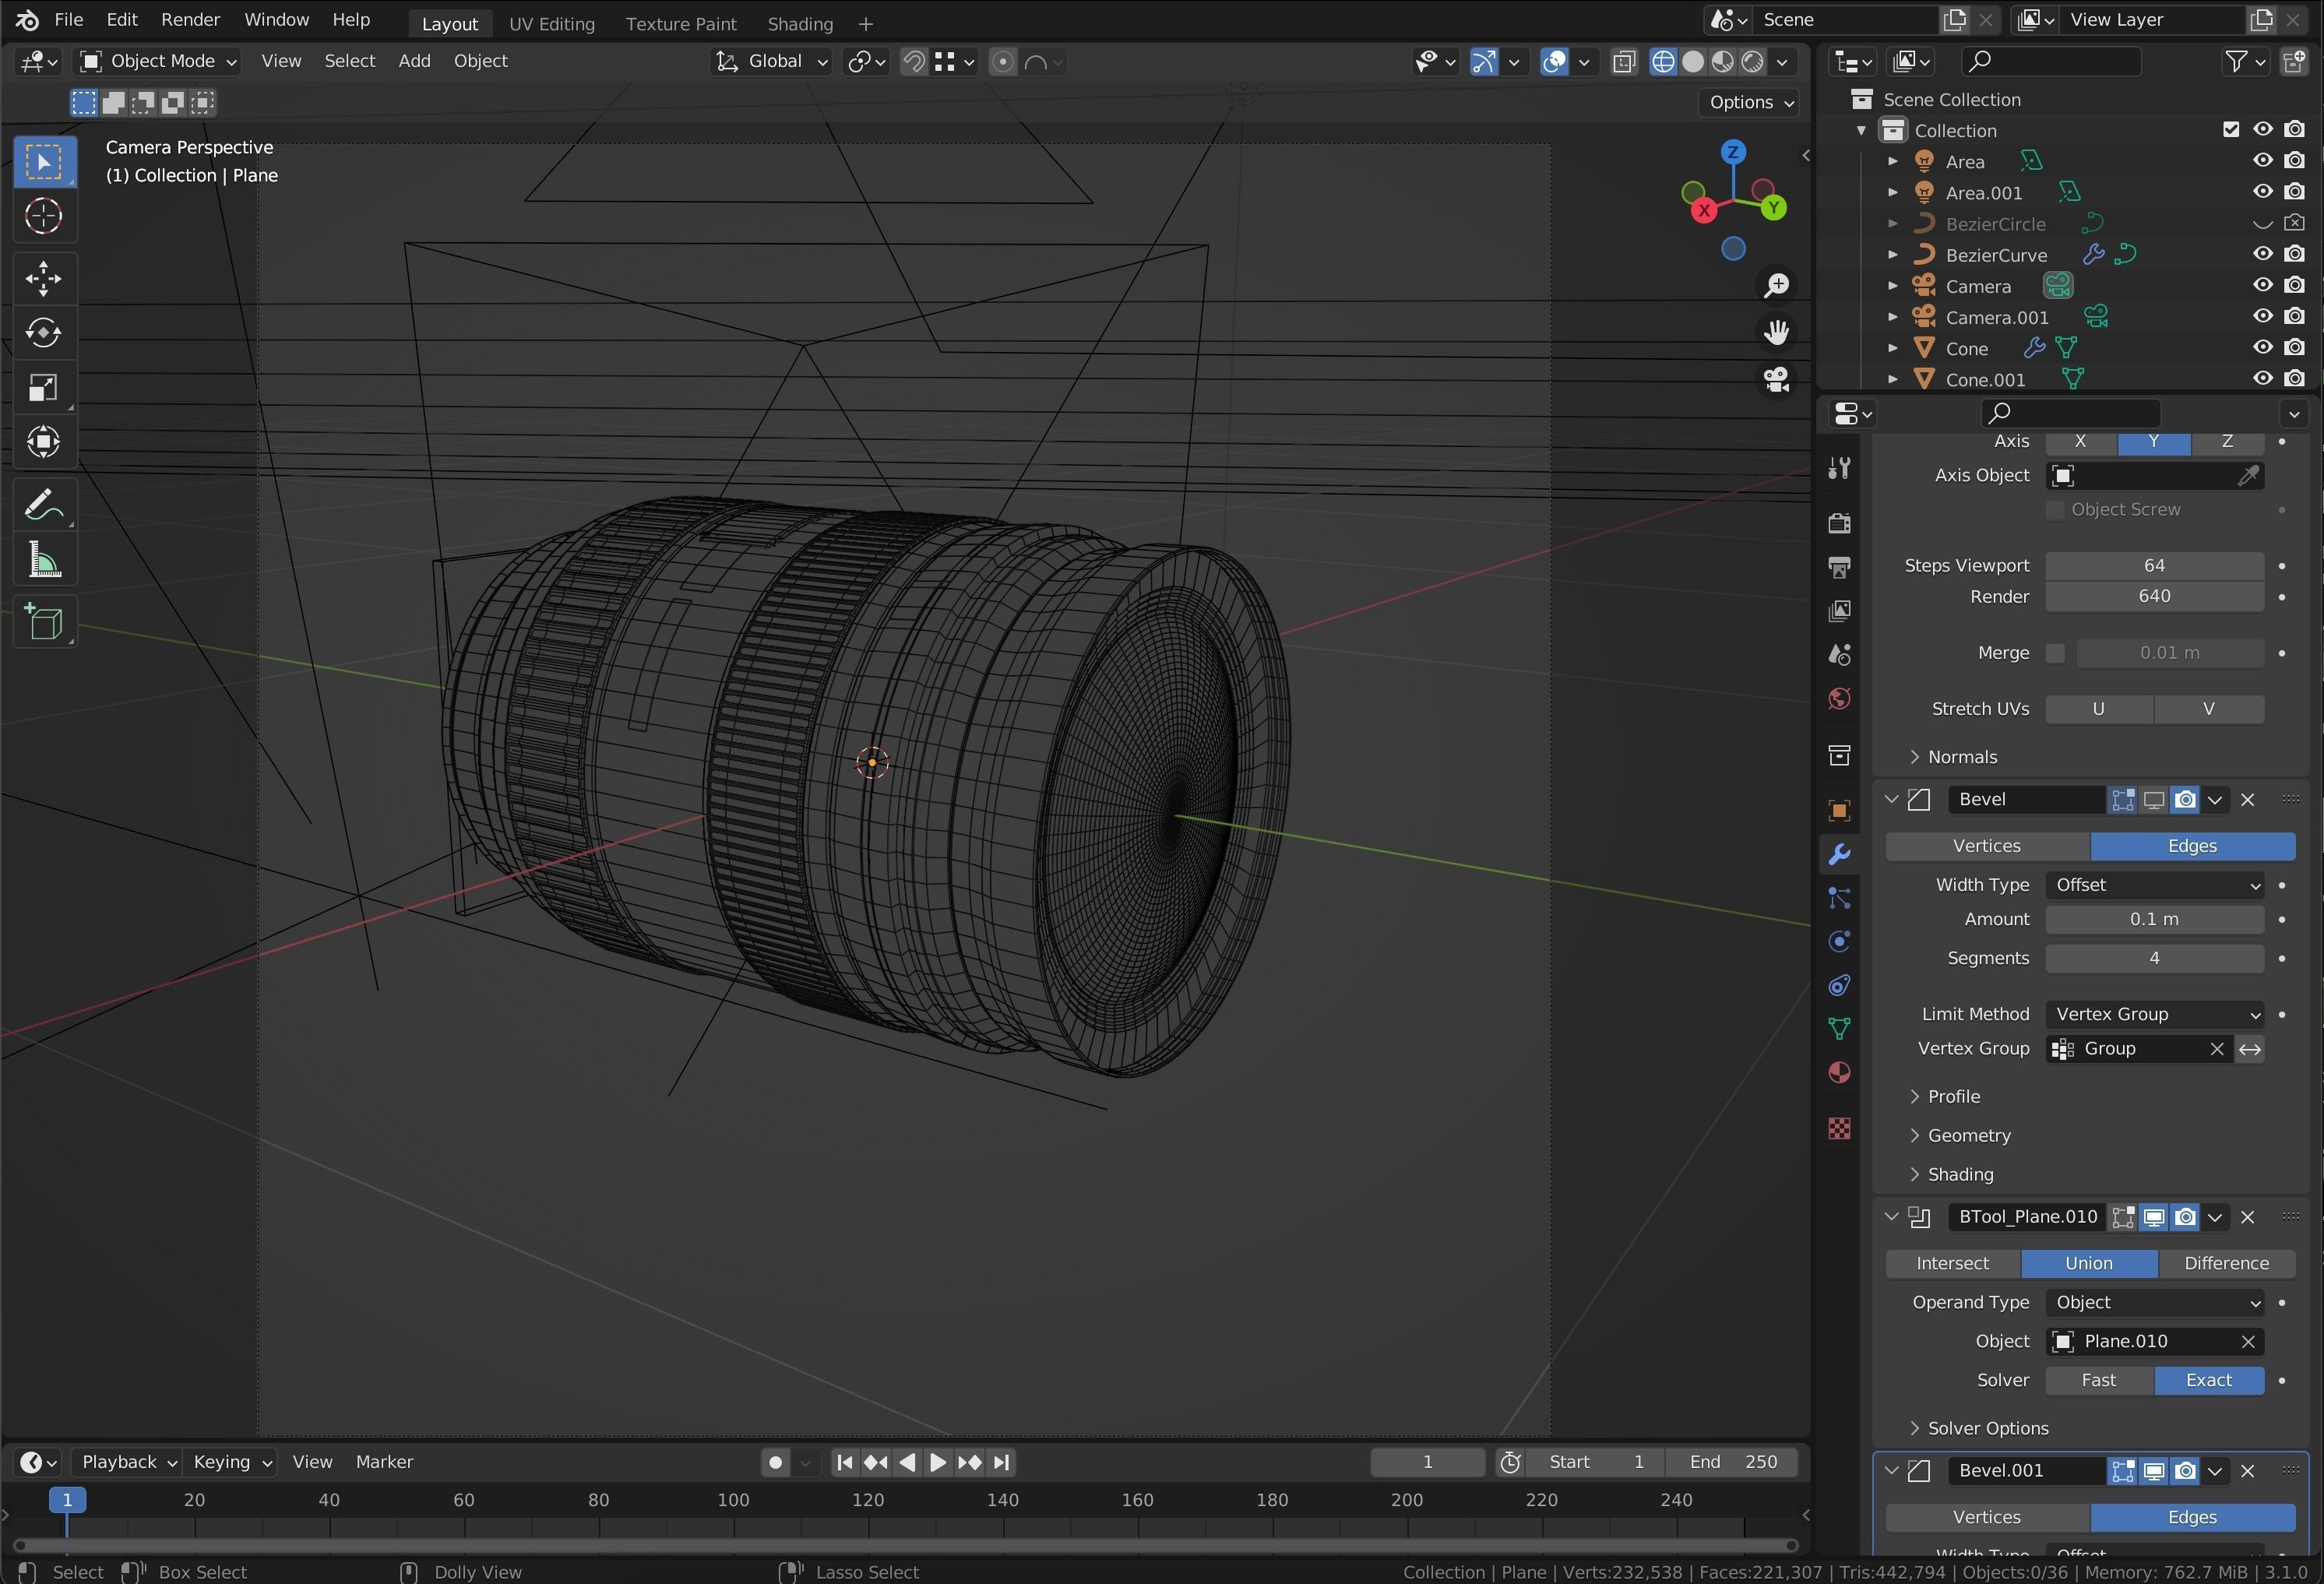Select the Measure tool
This screenshot has height=1584, width=2324.
pos(43,560)
